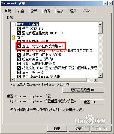Select the HTTP 1.1 设置 tree heading
The width and height of the screenshot is (114, 134).
[28, 24]
